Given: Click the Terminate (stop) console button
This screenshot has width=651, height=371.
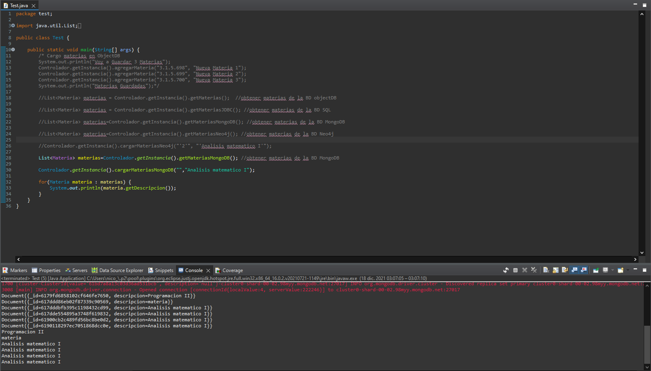Looking at the screenshot, I should pos(515,270).
